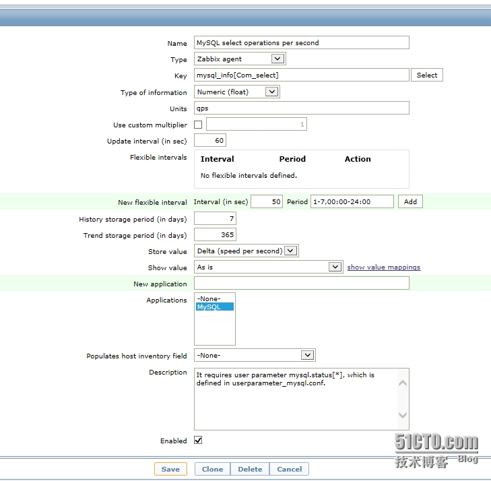Click the History storage period field
491x481 pixels.
[215, 218]
